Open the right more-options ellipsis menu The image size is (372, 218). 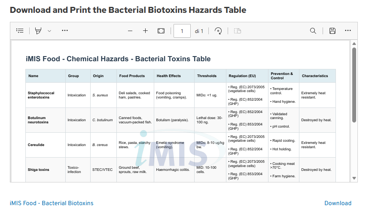coord(348,31)
